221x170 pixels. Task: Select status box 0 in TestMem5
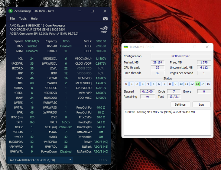126,84
